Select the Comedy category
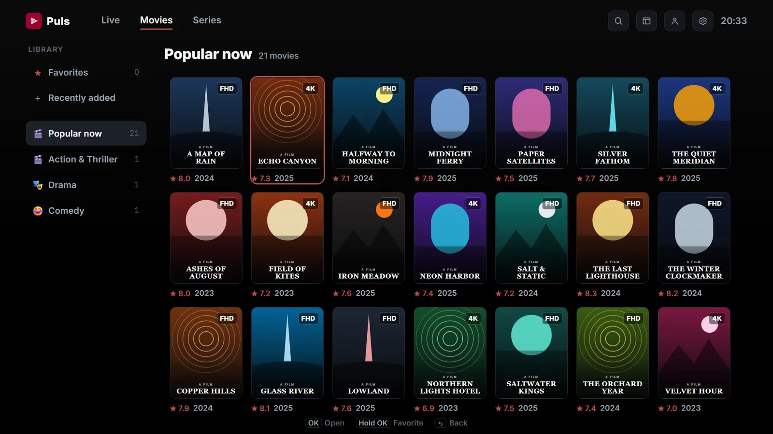Viewport: 773px width, 434px height. (x=86, y=211)
